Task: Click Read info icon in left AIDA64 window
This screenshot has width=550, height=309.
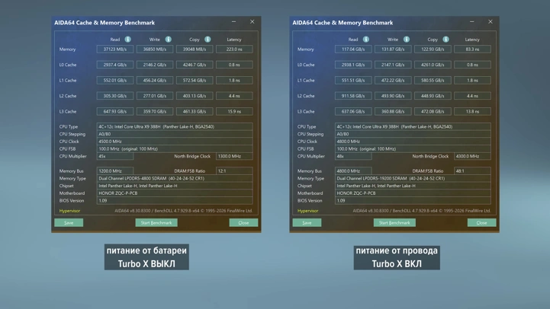Action: tap(127, 39)
